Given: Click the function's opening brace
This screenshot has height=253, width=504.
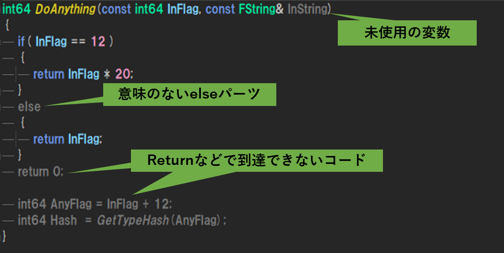Looking at the screenshot, I should tap(7, 25).
